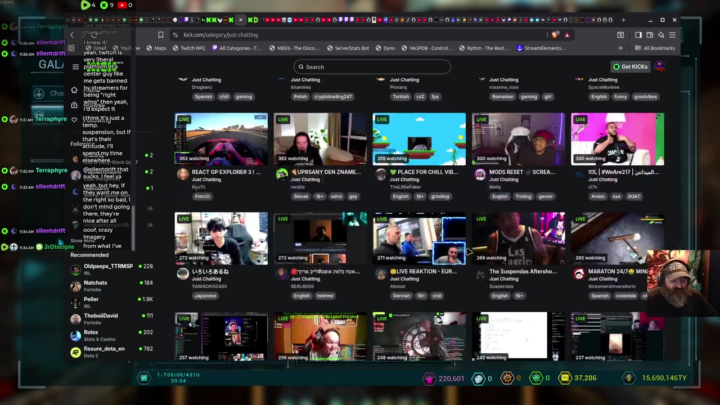Open the Leo AI sparkle icon
The width and height of the screenshot is (720, 405).
point(661,35)
